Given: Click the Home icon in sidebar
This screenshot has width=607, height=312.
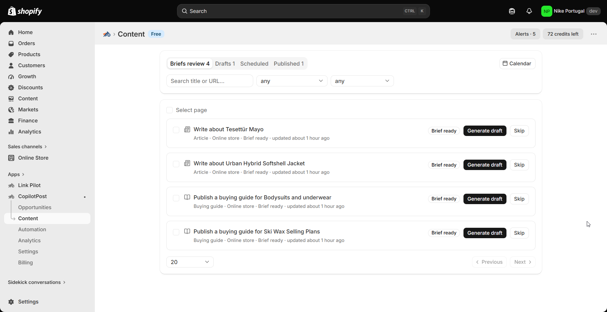Looking at the screenshot, I should pos(11,32).
